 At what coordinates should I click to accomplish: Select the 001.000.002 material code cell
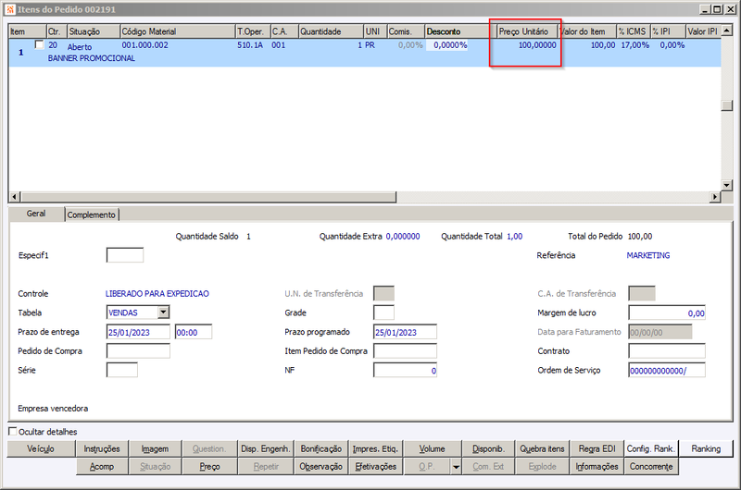144,44
